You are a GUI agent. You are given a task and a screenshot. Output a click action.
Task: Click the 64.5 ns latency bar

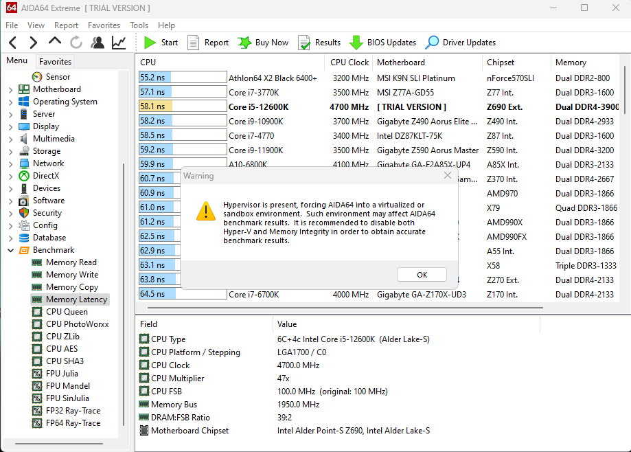tap(183, 294)
